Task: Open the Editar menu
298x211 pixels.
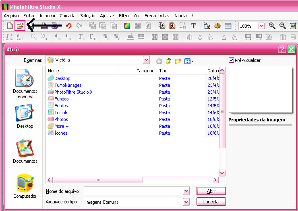Action: coord(29,16)
